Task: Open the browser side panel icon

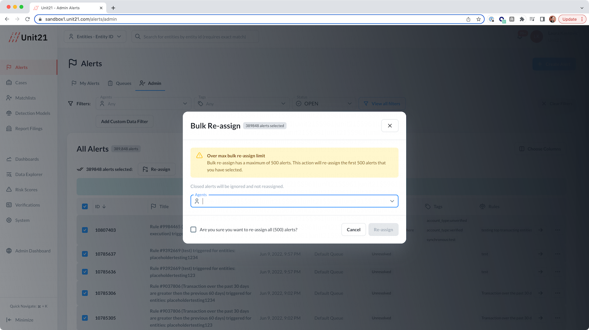Action: 542,19
